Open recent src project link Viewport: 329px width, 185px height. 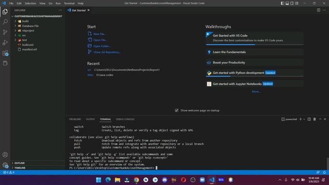(x=89, y=70)
